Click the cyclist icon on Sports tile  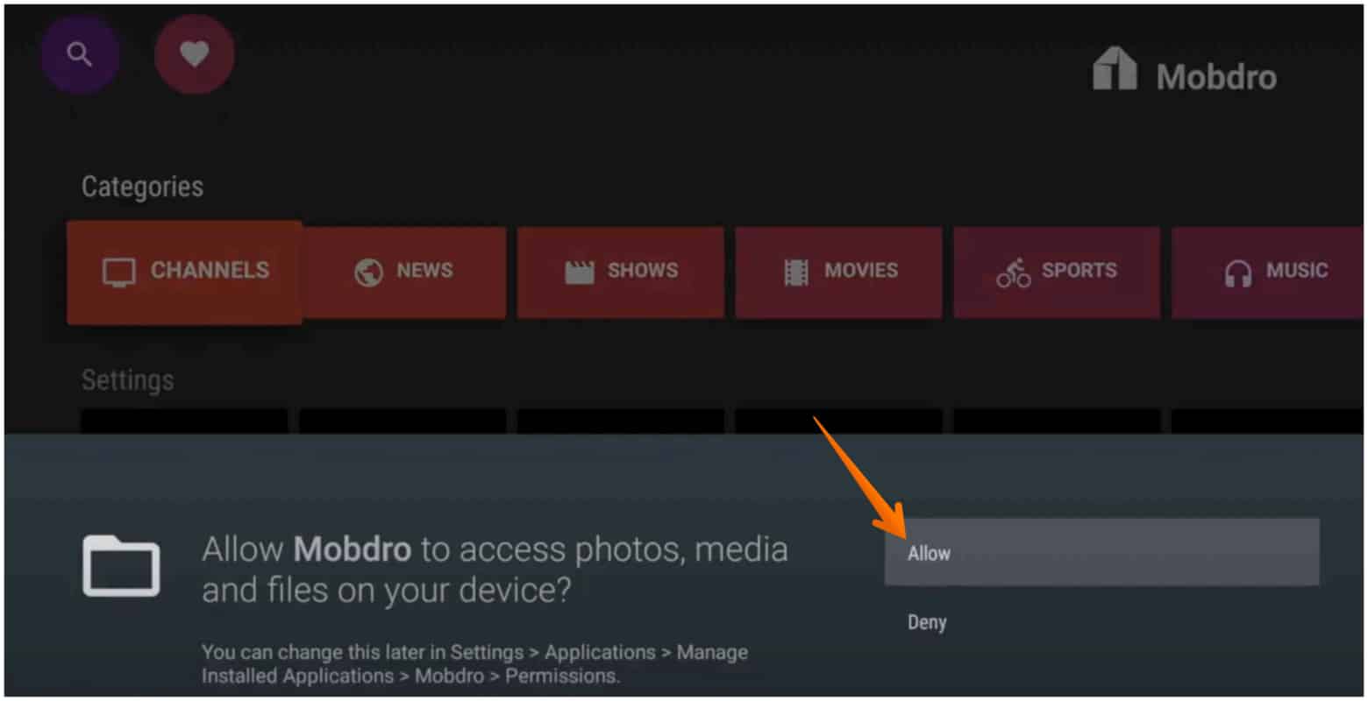[x=1013, y=272]
